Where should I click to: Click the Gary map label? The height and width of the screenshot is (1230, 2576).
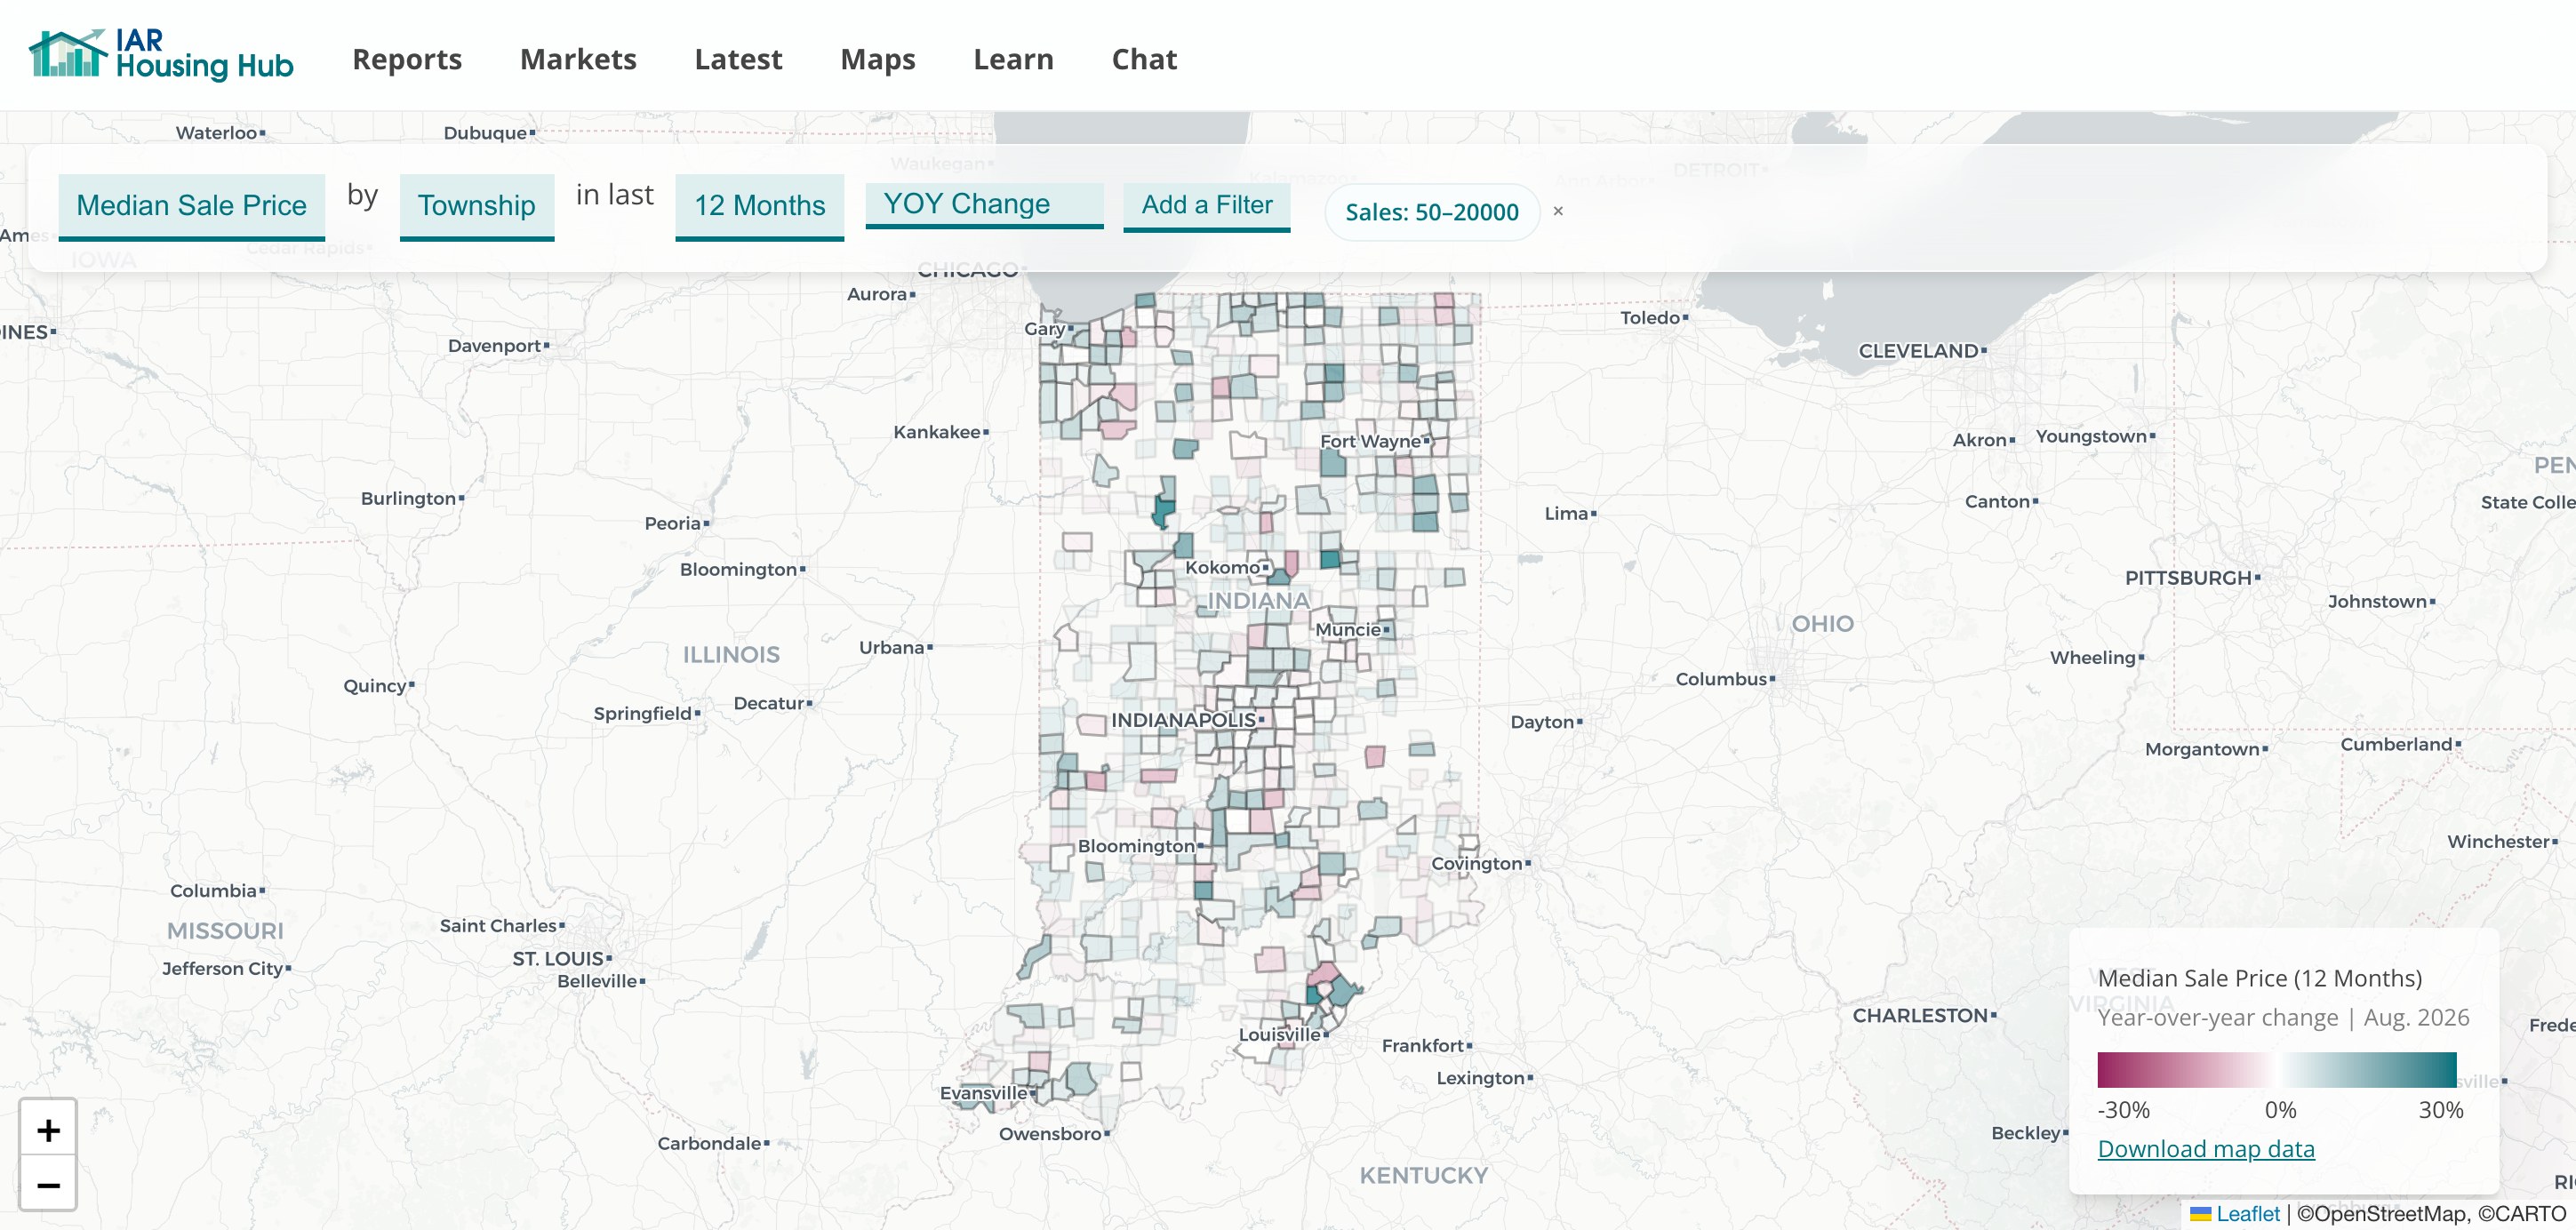[x=1044, y=329]
